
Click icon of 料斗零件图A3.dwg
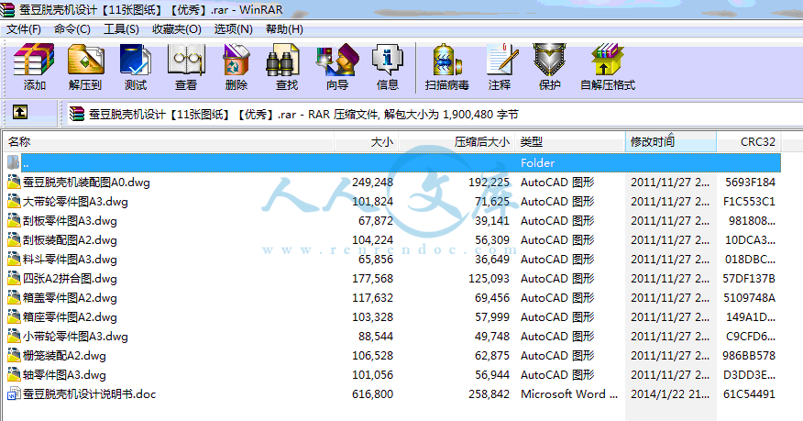click(14, 260)
